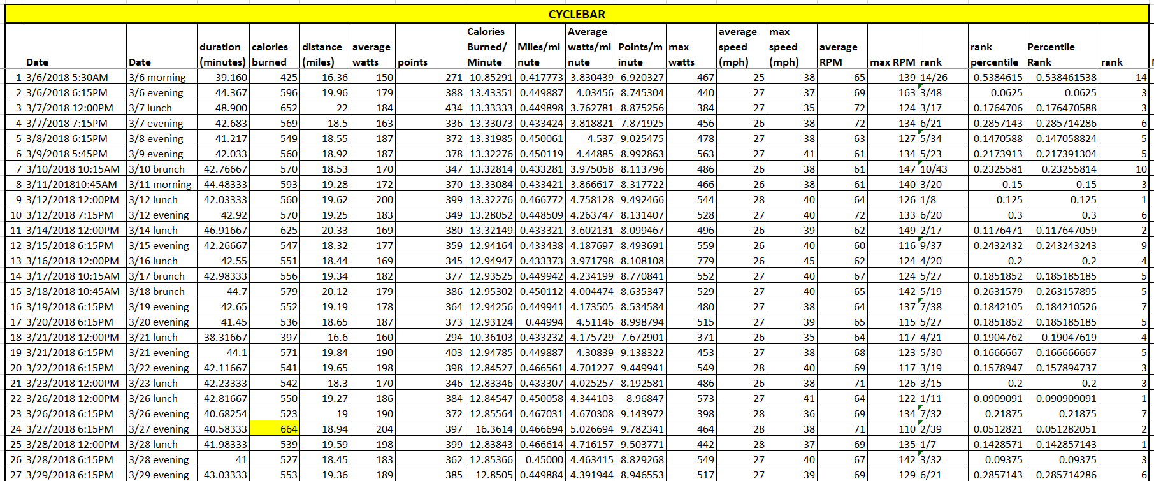
Task: Select the CYCLEBAR title cell
Action: (577, 14)
